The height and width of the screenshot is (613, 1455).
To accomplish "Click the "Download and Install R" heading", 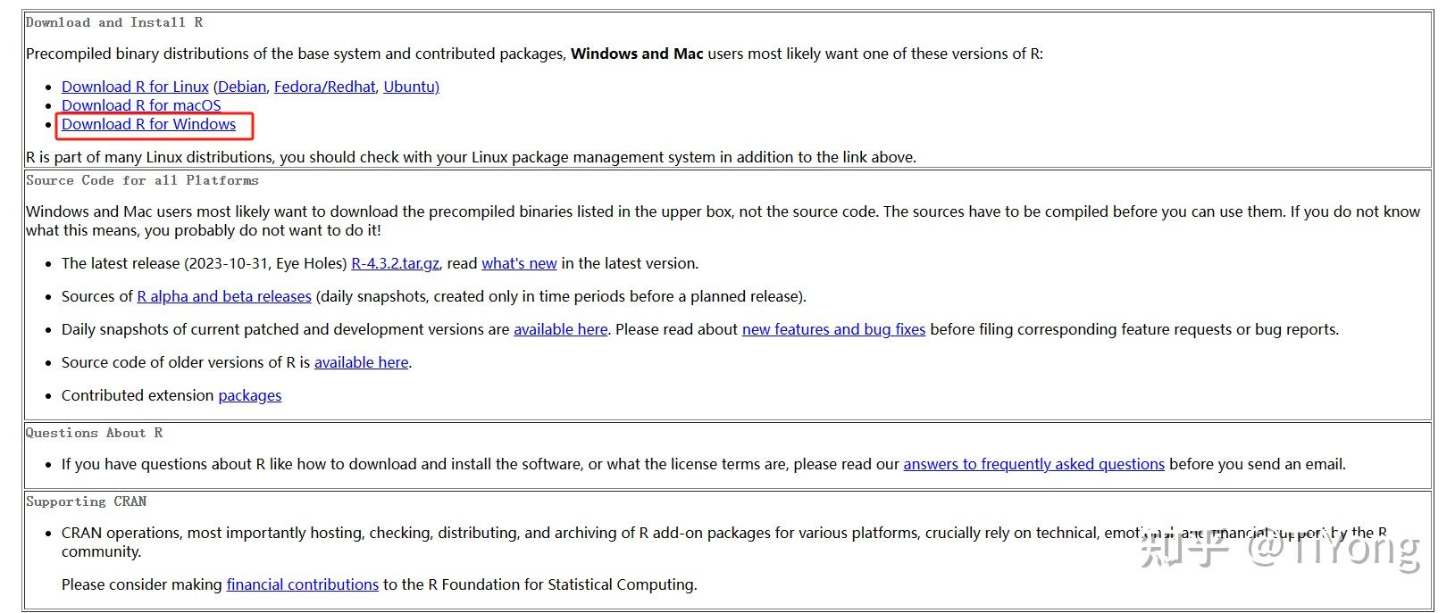I will click(114, 22).
